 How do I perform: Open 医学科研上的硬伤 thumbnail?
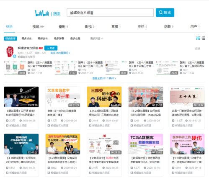click(187, 144)
